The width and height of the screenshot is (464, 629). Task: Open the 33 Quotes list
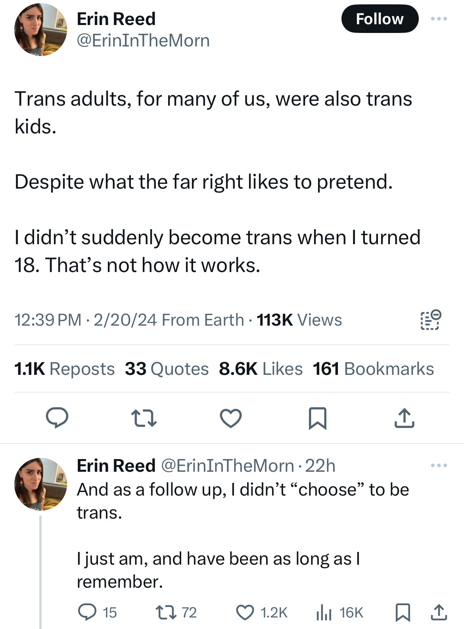[x=167, y=369]
